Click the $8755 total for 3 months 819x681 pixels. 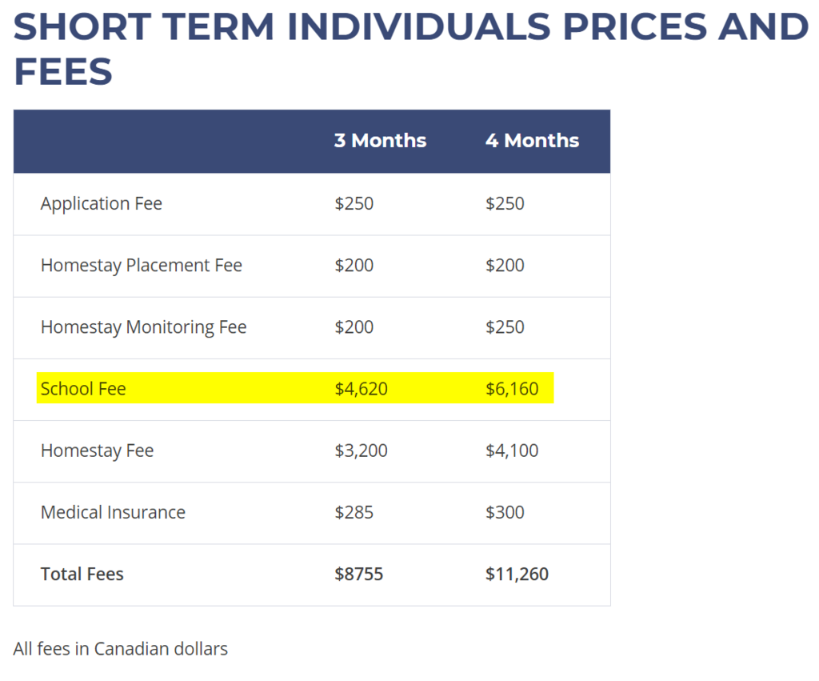tap(358, 575)
